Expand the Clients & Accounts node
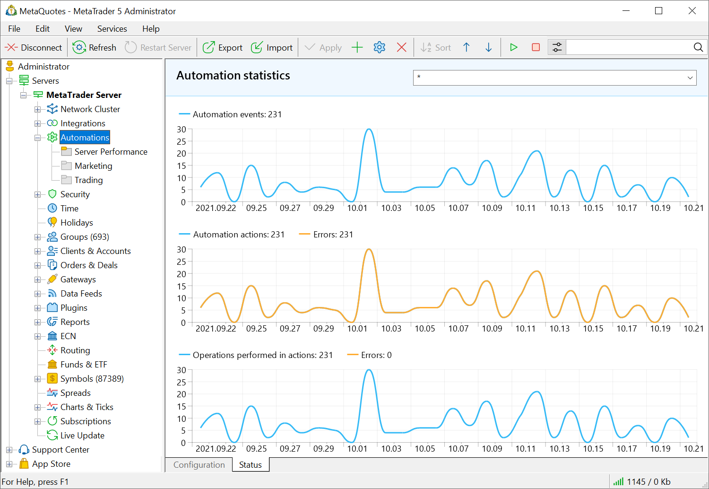The image size is (709, 489). click(x=37, y=251)
